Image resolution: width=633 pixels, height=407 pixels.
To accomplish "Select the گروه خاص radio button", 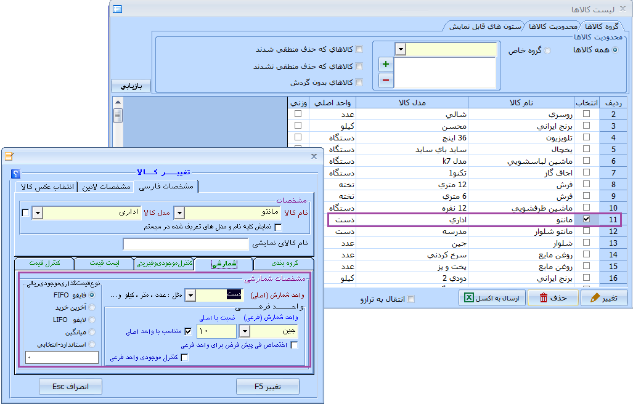I will (x=547, y=50).
